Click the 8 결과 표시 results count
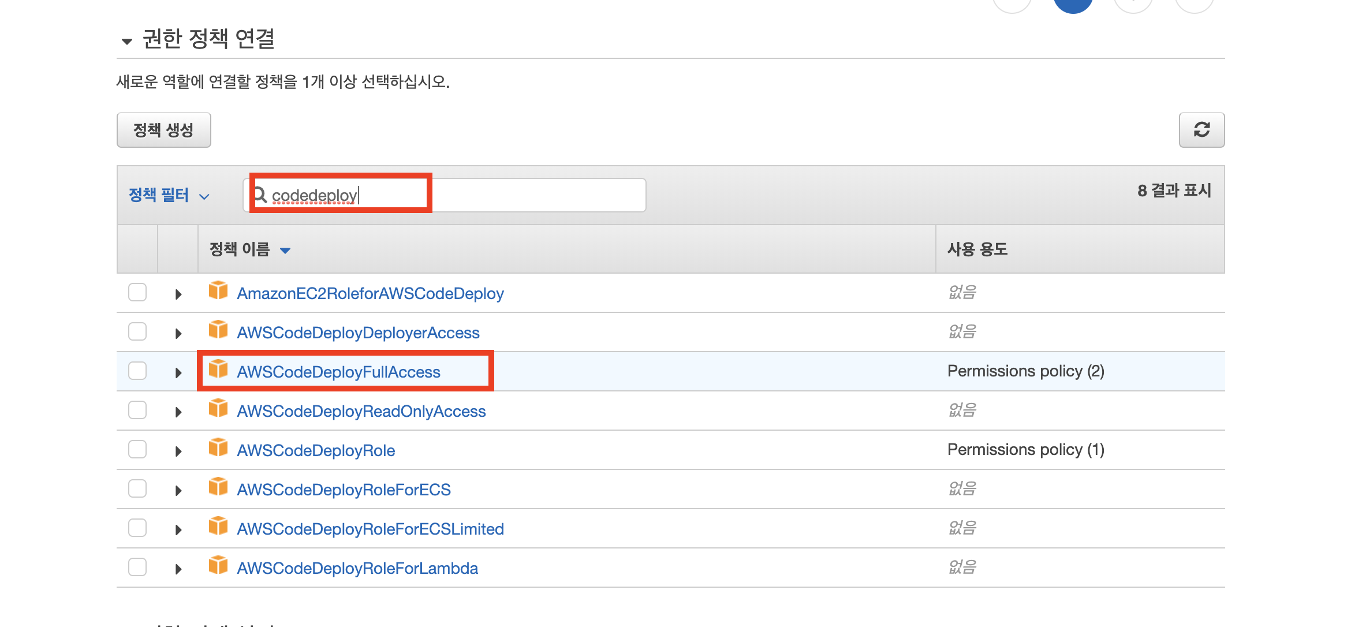 [x=1174, y=191]
